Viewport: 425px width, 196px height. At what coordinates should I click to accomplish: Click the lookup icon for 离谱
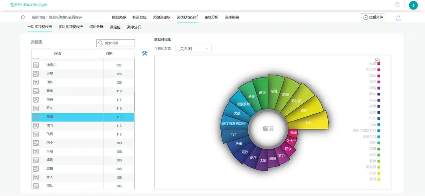pyautogui.click(x=36, y=117)
